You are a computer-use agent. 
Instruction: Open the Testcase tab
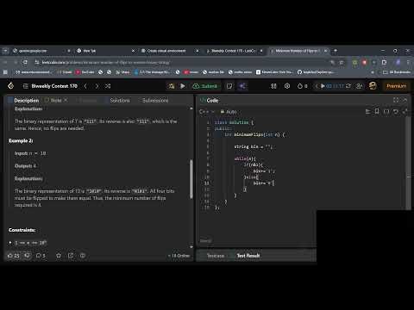pyautogui.click(x=216, y=256)
